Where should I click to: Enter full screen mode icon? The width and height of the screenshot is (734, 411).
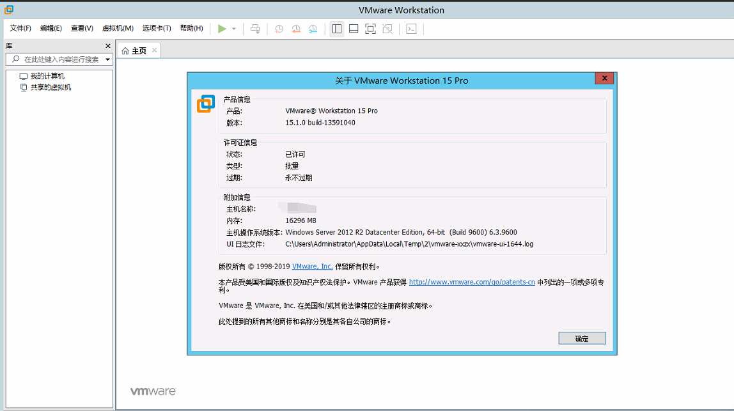coord(370,29)
